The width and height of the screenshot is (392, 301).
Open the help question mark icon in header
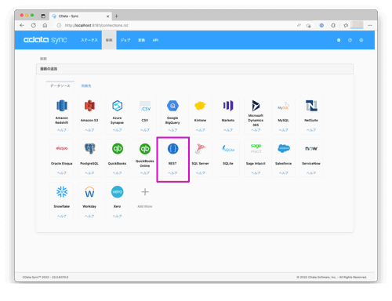(x=350, y=40)
